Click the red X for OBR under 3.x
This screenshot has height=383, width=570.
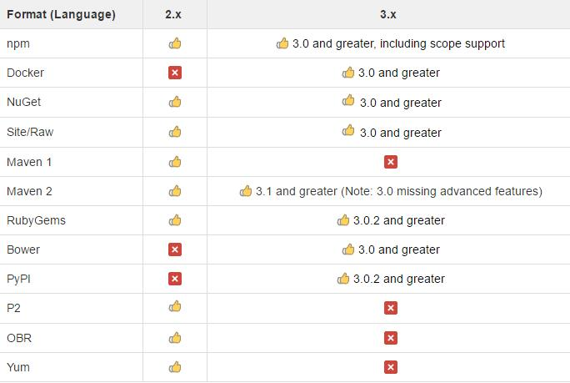click(391, 338)
